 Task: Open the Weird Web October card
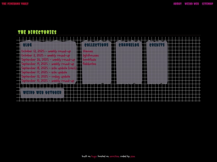[x=42, y=92]
